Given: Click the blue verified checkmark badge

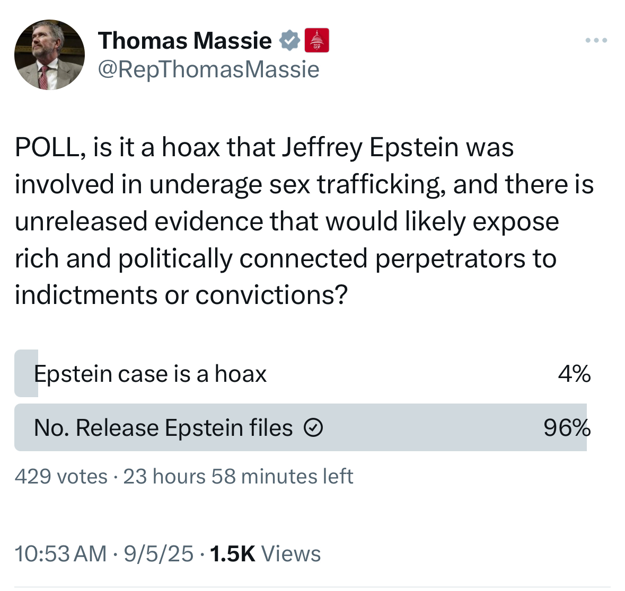Looking at the screenshot, I should (290, 41).
